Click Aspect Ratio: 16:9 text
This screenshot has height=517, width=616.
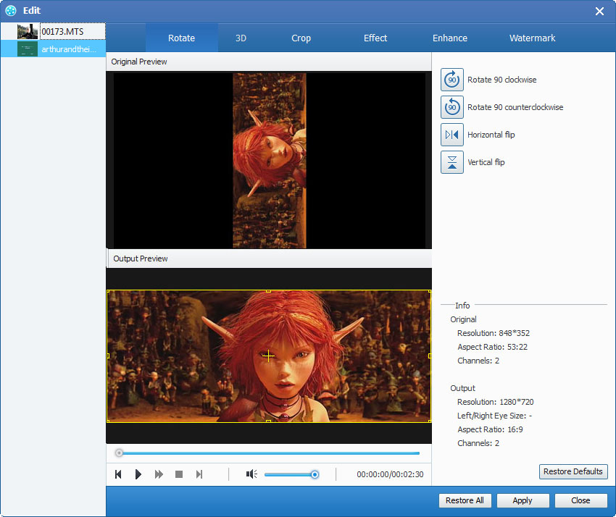pos(490,429)
